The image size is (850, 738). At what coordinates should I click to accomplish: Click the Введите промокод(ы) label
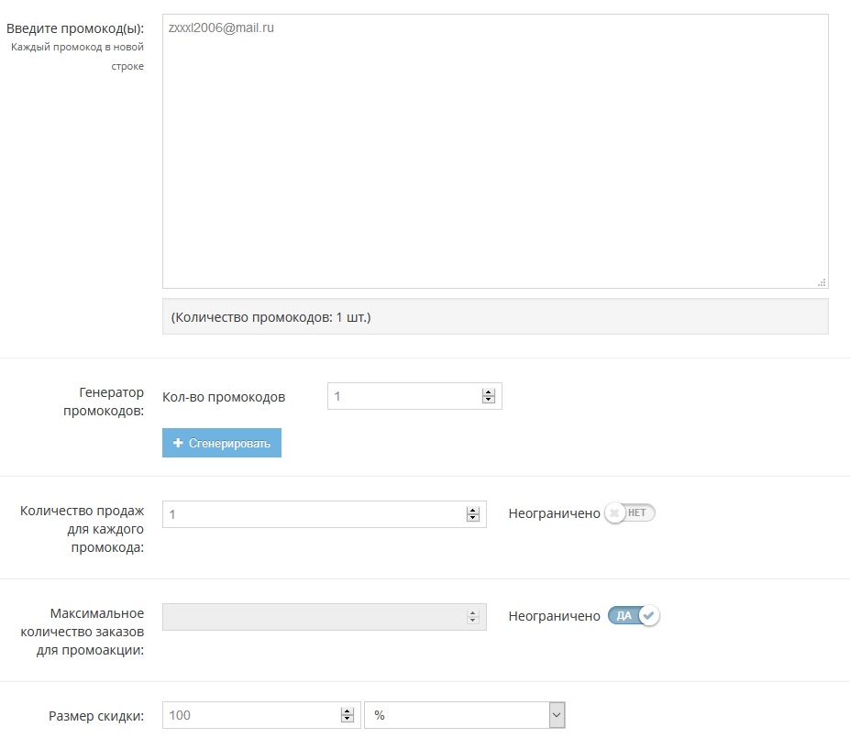(x=75, y=28)
